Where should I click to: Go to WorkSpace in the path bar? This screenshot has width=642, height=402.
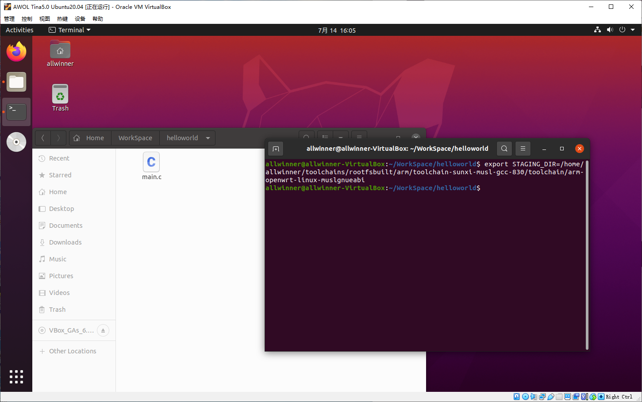pos(135,138)
